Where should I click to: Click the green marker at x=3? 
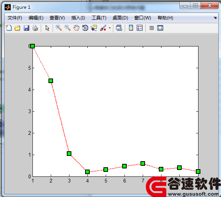(69, 154)
